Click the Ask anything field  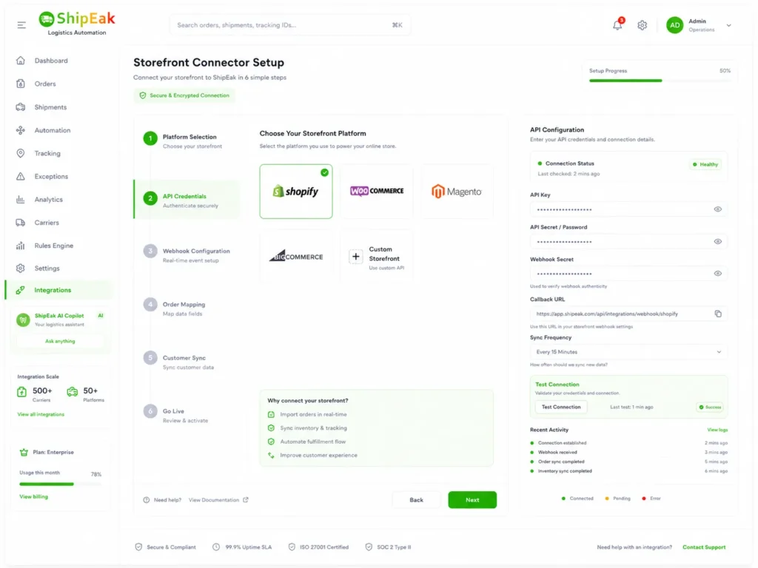[60, 341]
